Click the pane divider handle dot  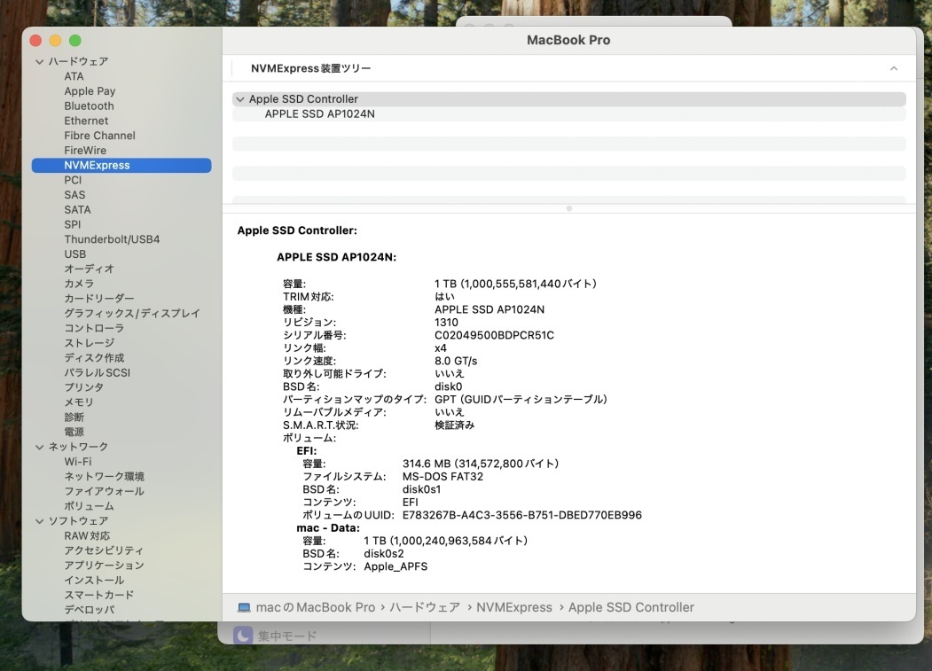[568, 208]
